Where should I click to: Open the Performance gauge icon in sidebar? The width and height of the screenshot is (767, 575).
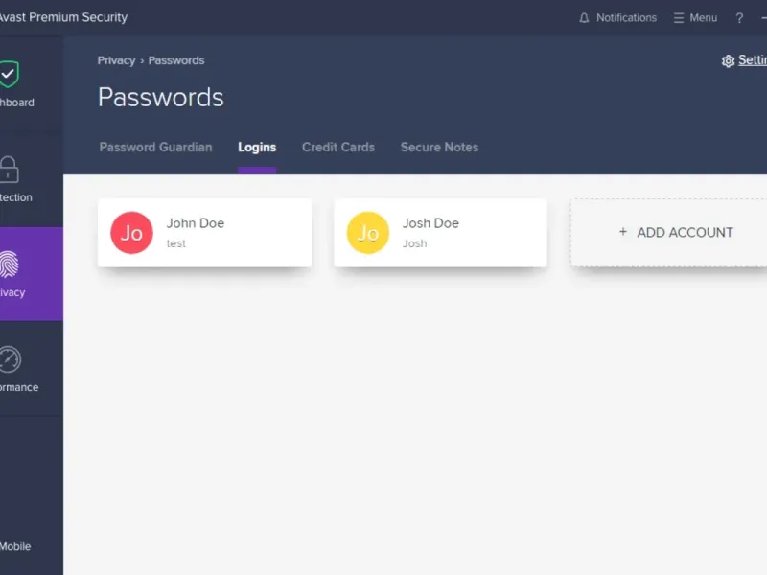[x=10, y=359]
